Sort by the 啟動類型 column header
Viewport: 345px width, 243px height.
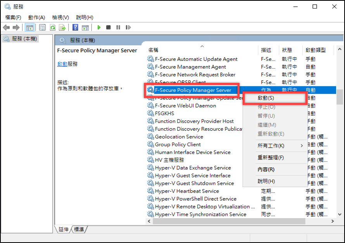318,50
